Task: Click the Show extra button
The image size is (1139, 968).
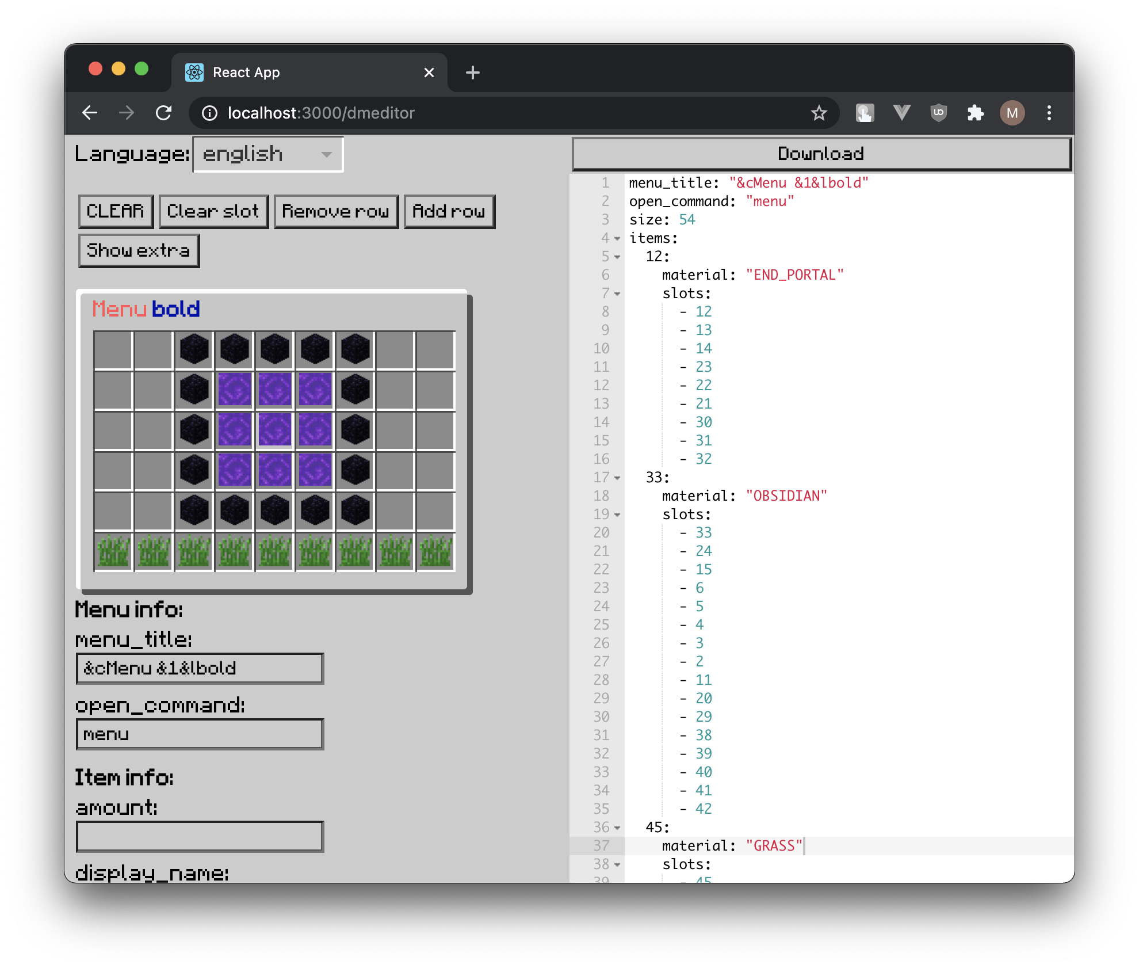Action: [x=139, y=250]
